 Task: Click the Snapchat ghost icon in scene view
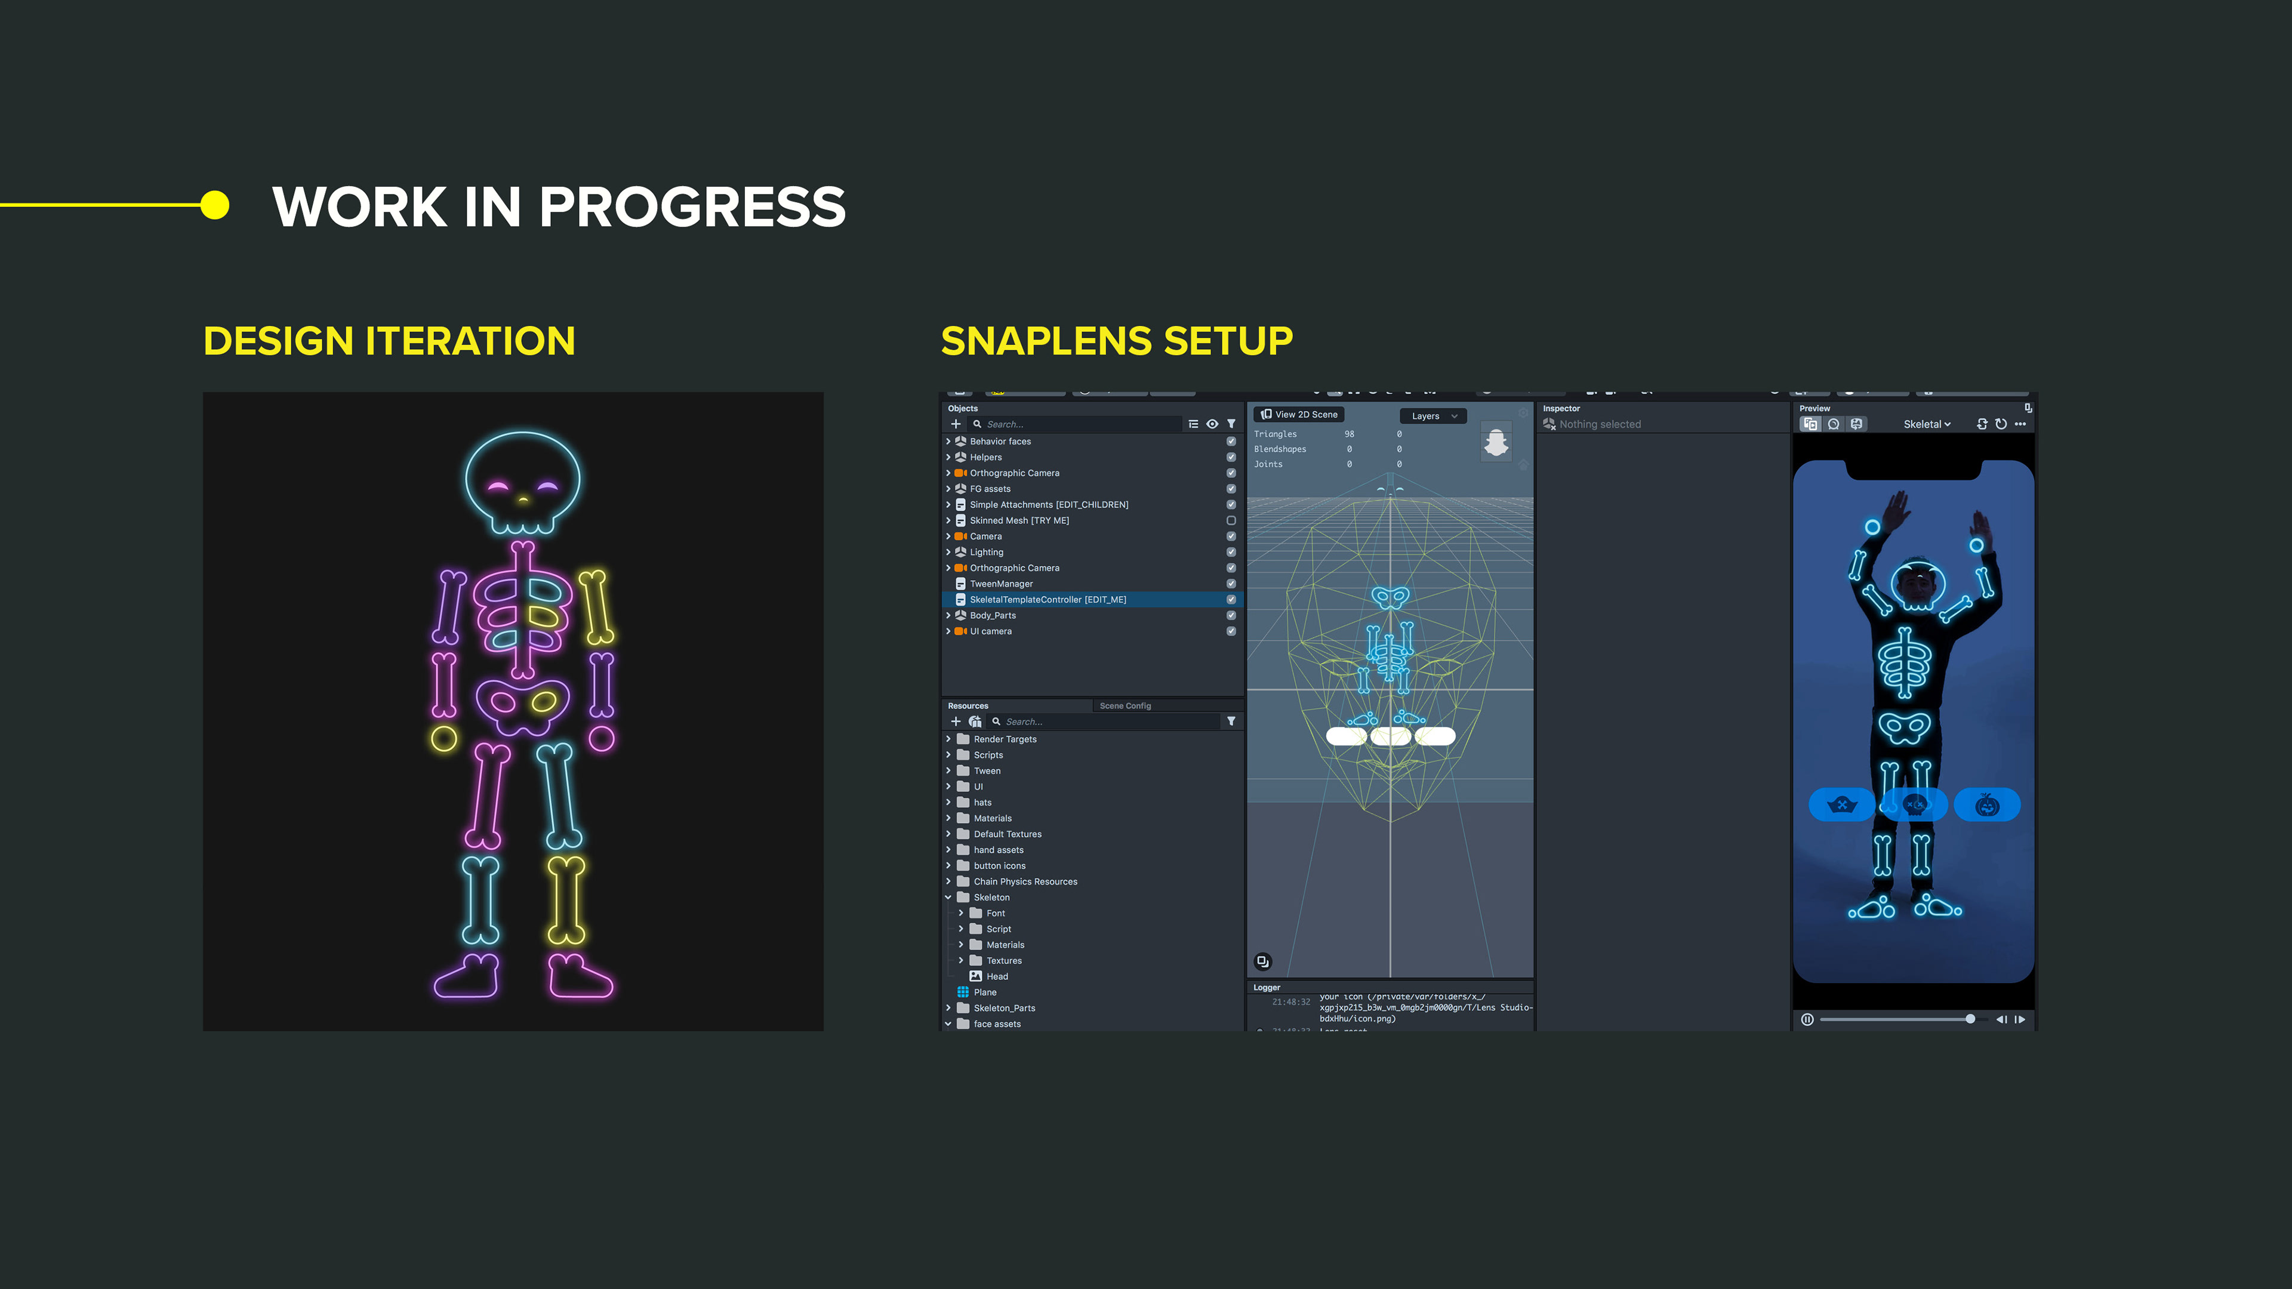pos(1496,442)
